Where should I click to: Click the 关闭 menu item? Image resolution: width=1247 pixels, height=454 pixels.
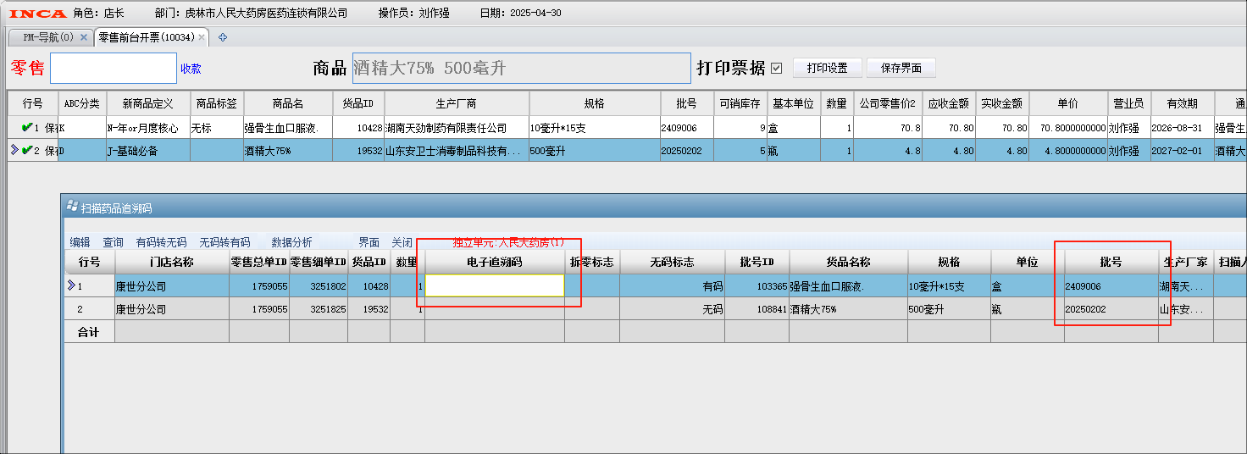point(402,242)
